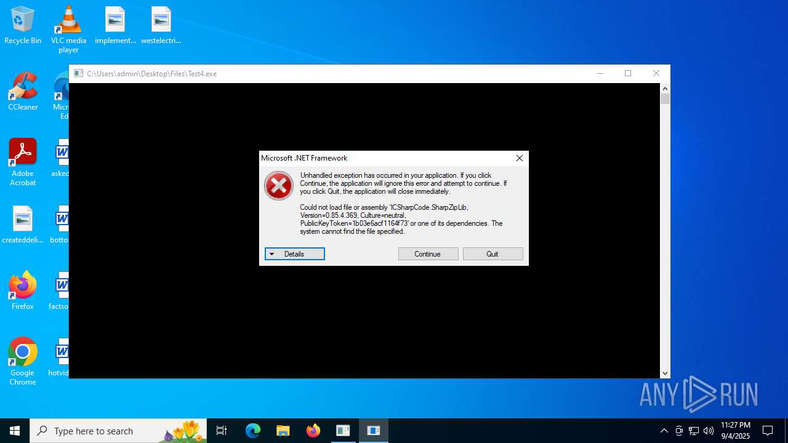This screenshot has width=788, height=443.
Task: Select Firefox desktop shortcut
Action: (x=23, y=291)
